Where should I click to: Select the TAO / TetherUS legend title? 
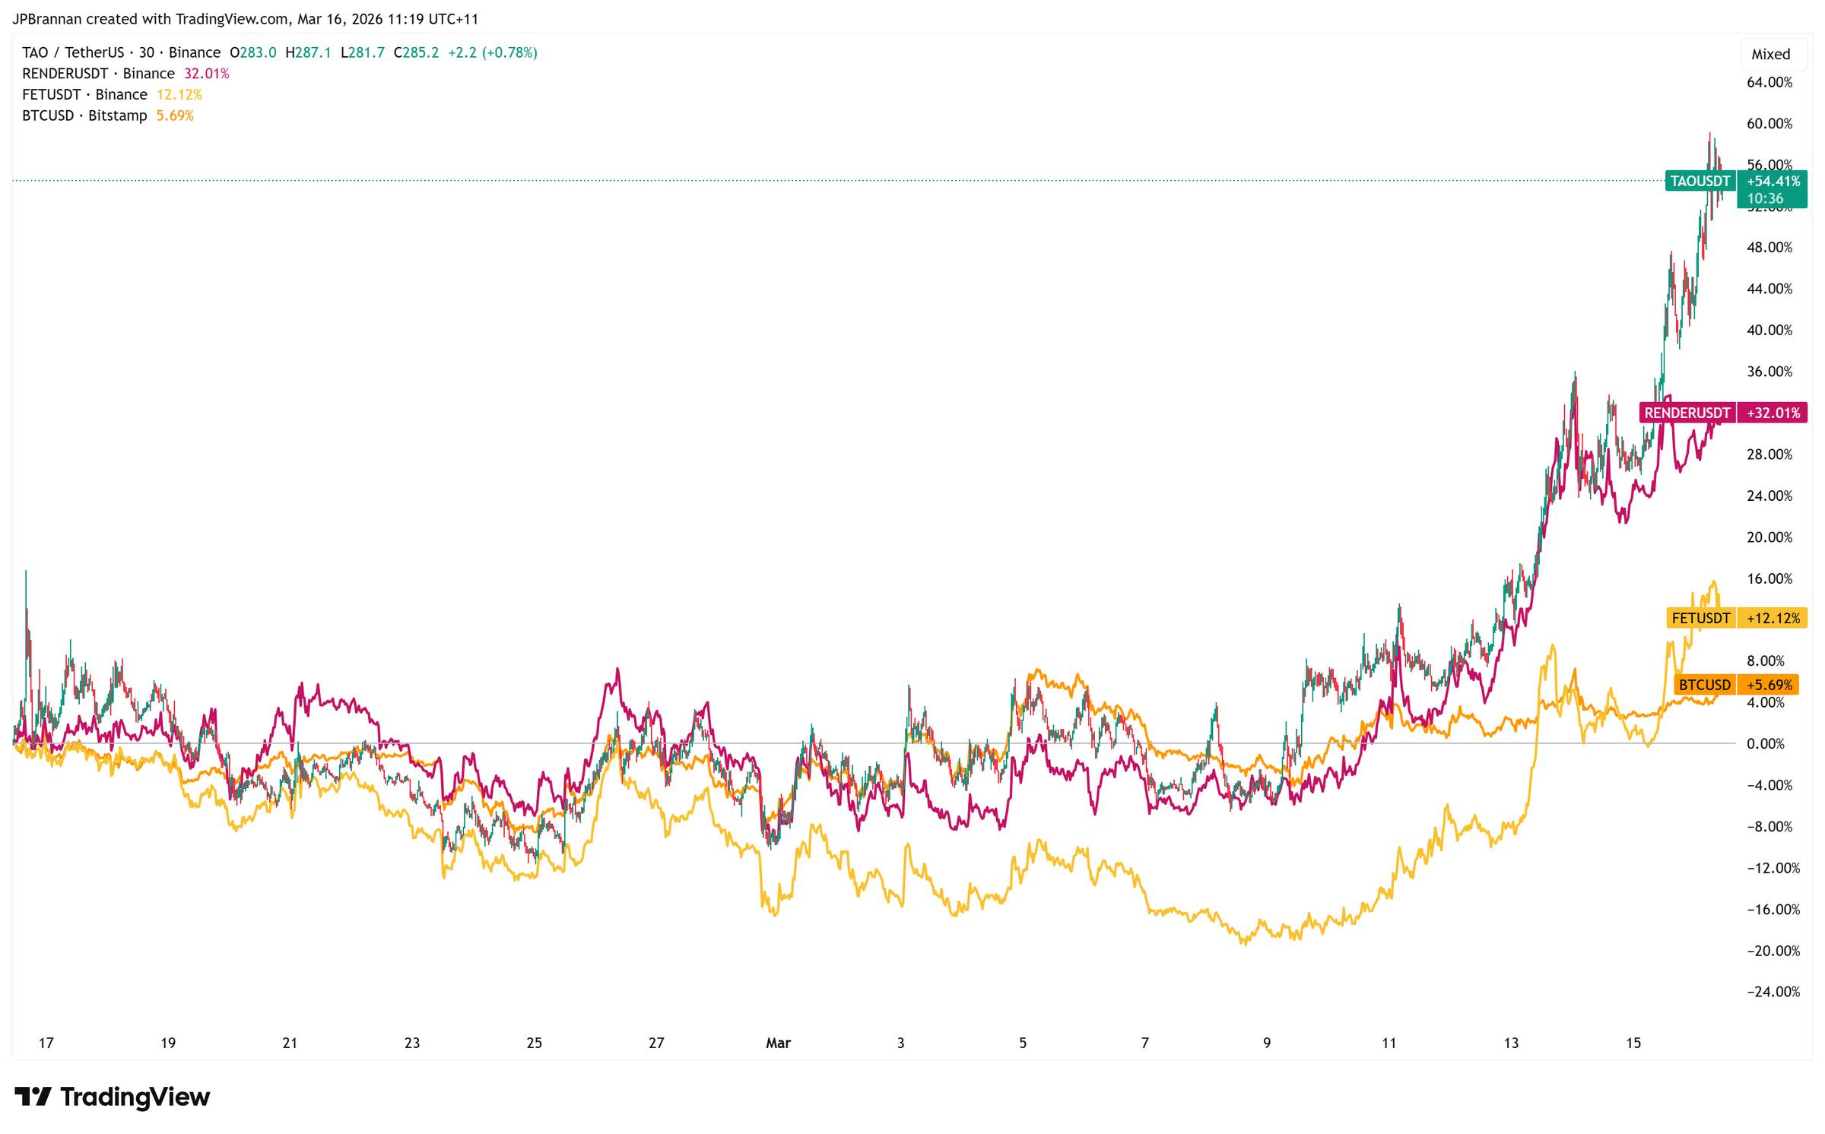(73, 52)
